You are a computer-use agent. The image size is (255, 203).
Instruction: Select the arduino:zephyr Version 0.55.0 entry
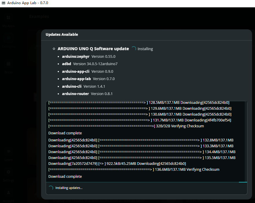pos(89,57)
